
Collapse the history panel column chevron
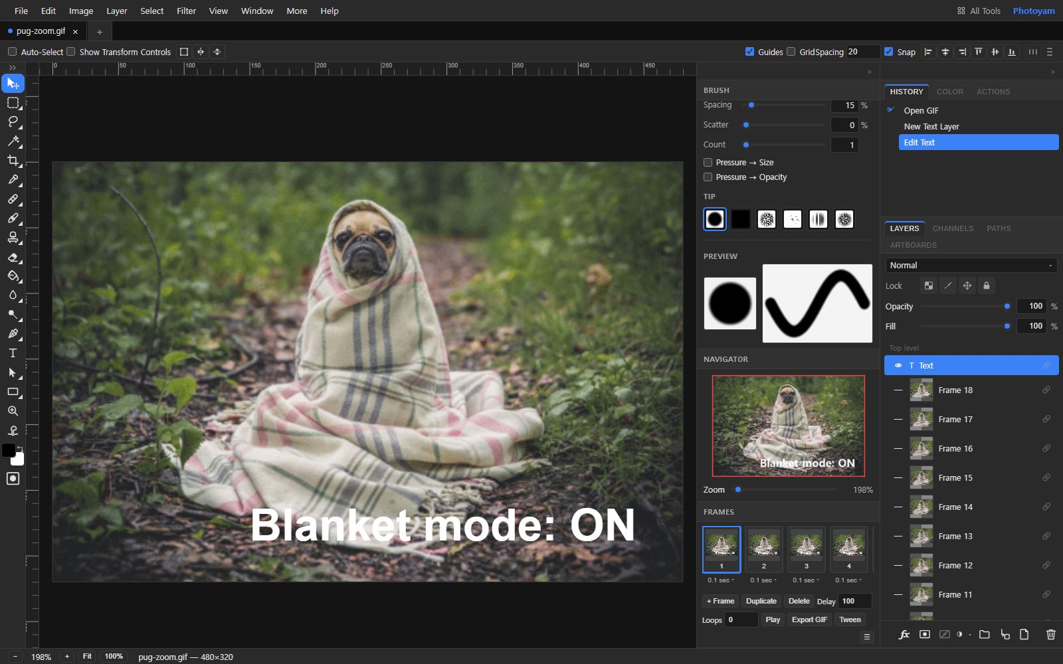tap(1052, 72)
